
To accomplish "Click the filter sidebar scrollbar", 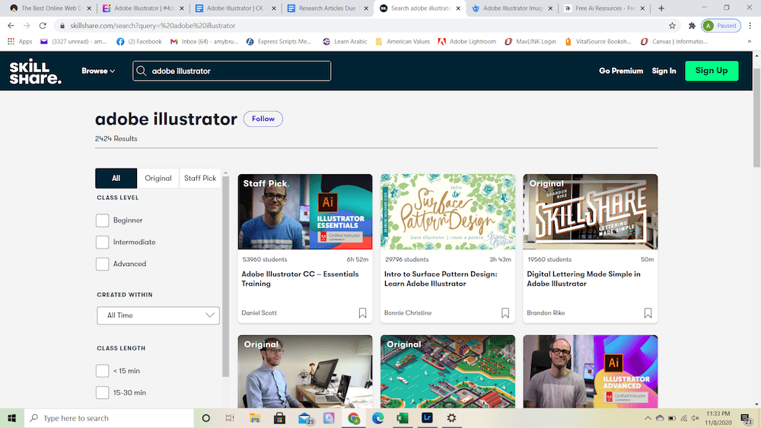I will click(225, 276).
